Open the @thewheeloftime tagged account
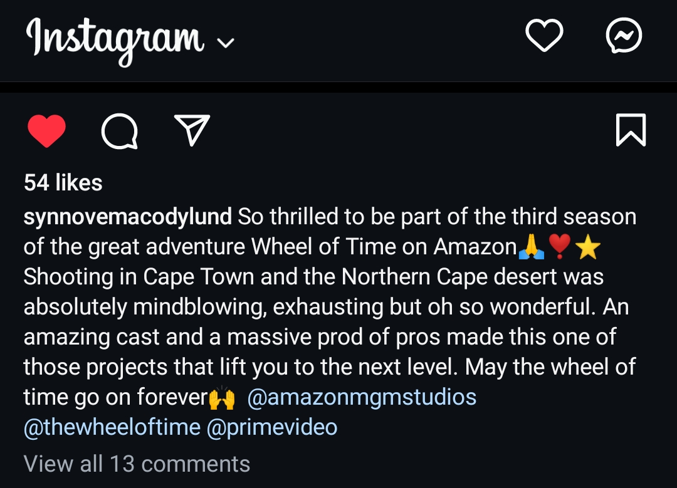 click(112, 427)
